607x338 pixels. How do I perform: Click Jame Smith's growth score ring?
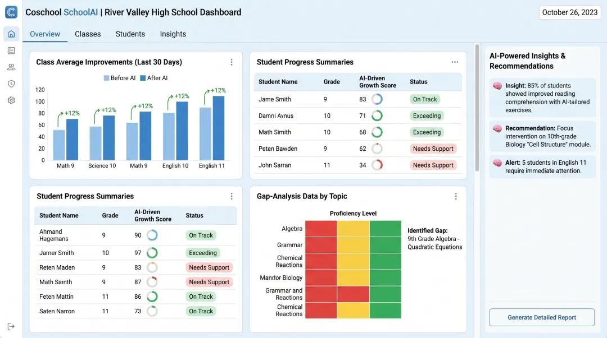[377, 99]
